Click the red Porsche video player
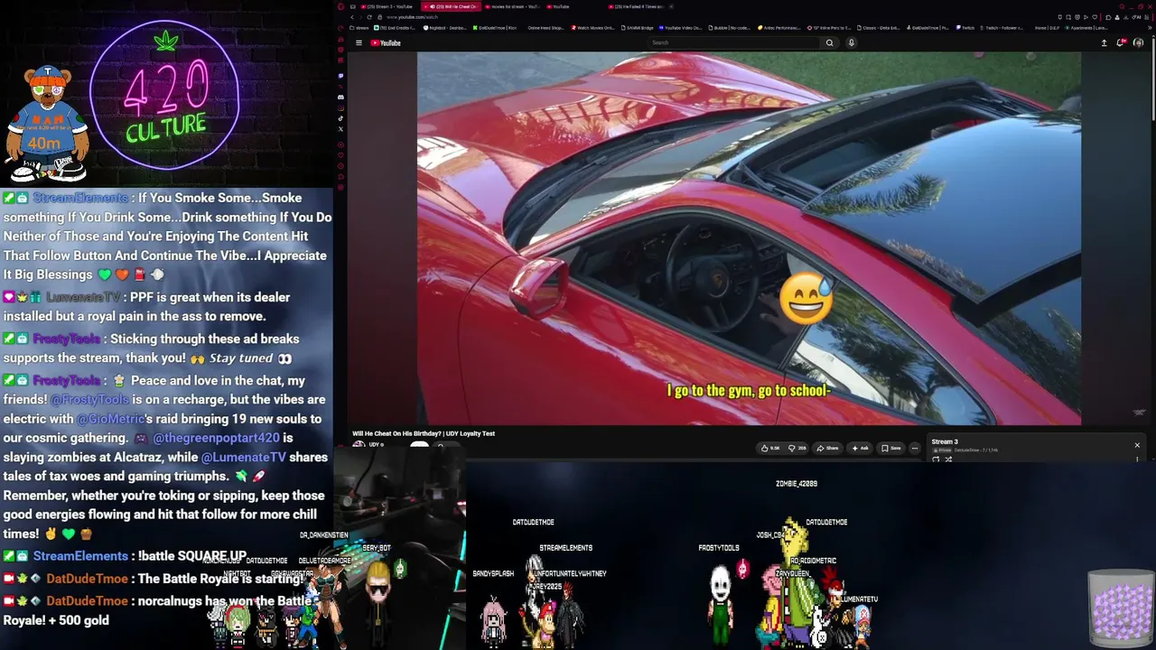 [x=749, y=238]
